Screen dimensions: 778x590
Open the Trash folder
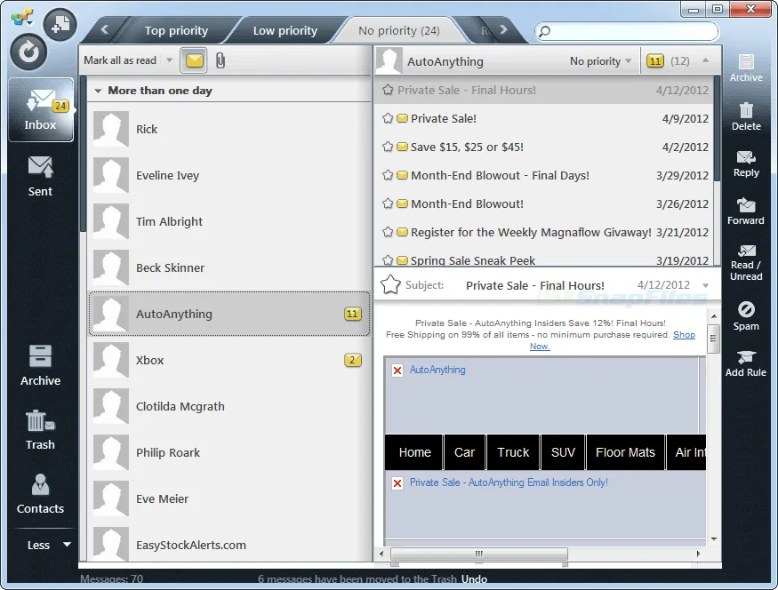coord(40,430)
